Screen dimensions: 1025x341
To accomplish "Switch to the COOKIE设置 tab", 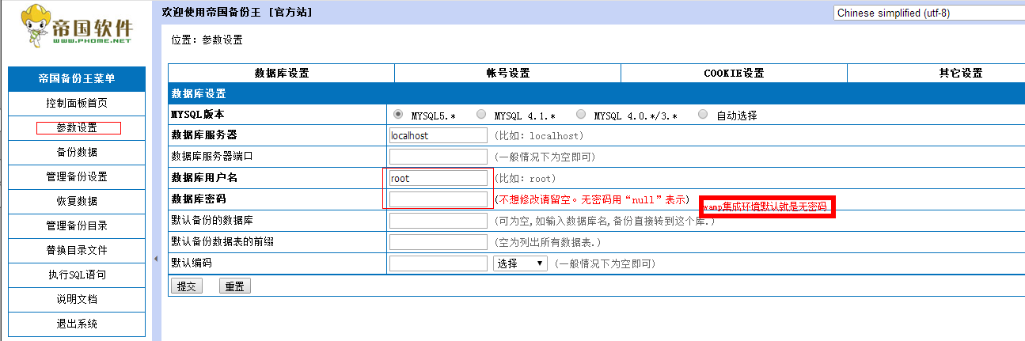I will pyautogui.click(x=734, y=74).
